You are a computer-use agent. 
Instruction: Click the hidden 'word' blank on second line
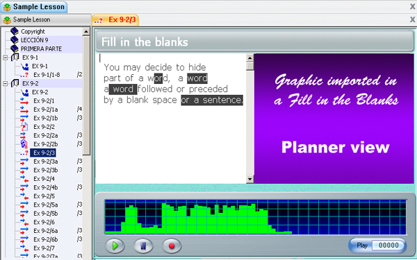tap(197, 78)
